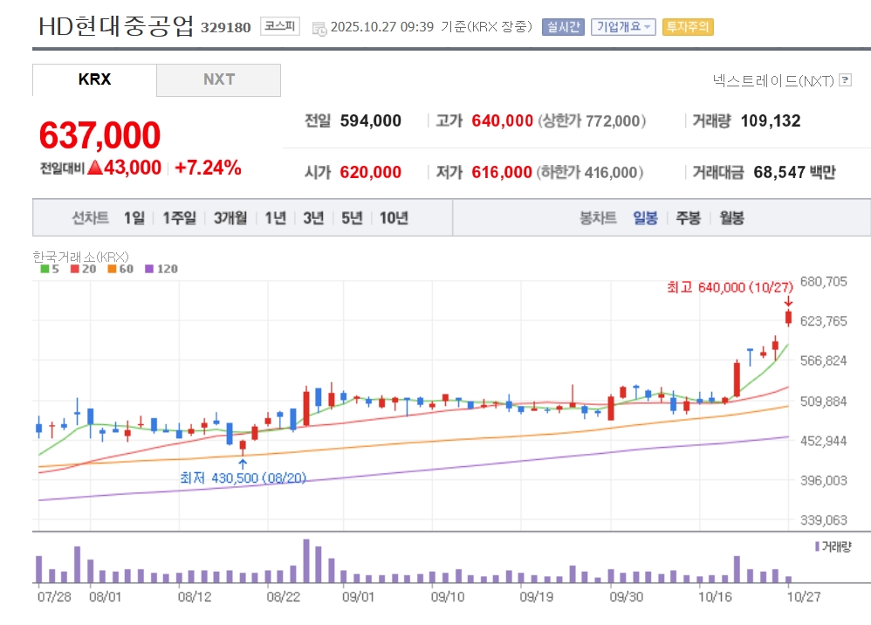871x625 pixels.
Task: Switch to the NXT tab
Action: (x=219, y=79)
